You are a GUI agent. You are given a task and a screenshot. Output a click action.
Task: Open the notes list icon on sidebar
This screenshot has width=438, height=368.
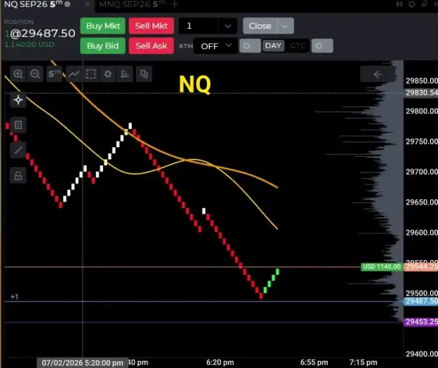pos(18,125)
